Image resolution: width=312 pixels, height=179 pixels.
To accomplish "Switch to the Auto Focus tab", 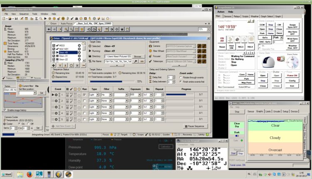I will point(67,23).
